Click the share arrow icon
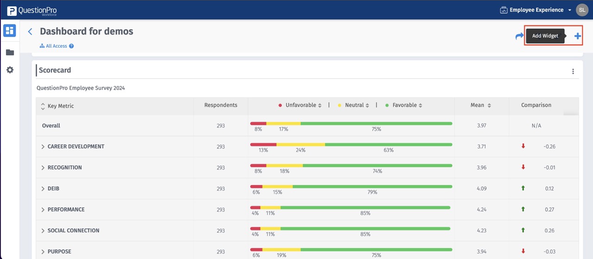The height and width of the screenshot is (259, 593). tap(519, 36)
